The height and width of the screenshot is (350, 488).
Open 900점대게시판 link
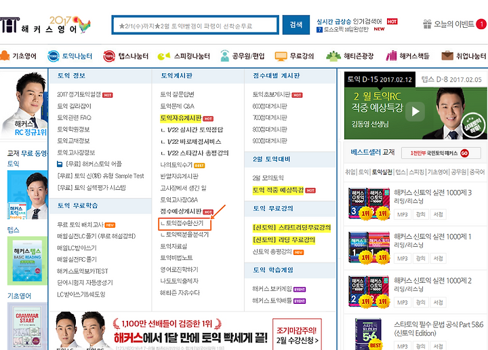tap(270, 141)
